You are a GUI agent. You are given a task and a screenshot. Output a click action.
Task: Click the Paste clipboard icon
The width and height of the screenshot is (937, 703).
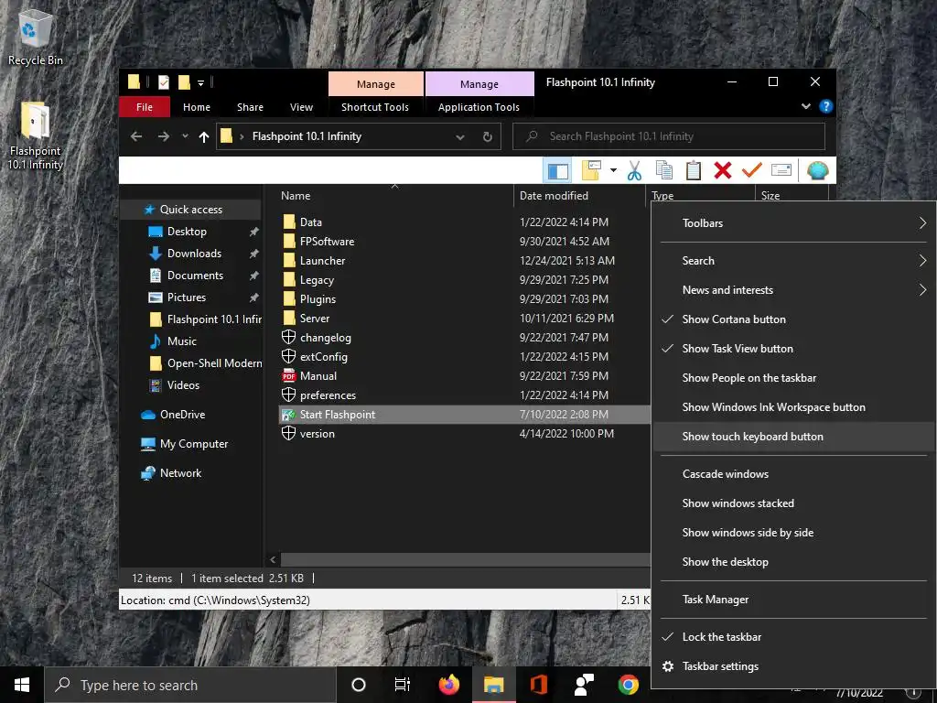[x=694, y=171]
